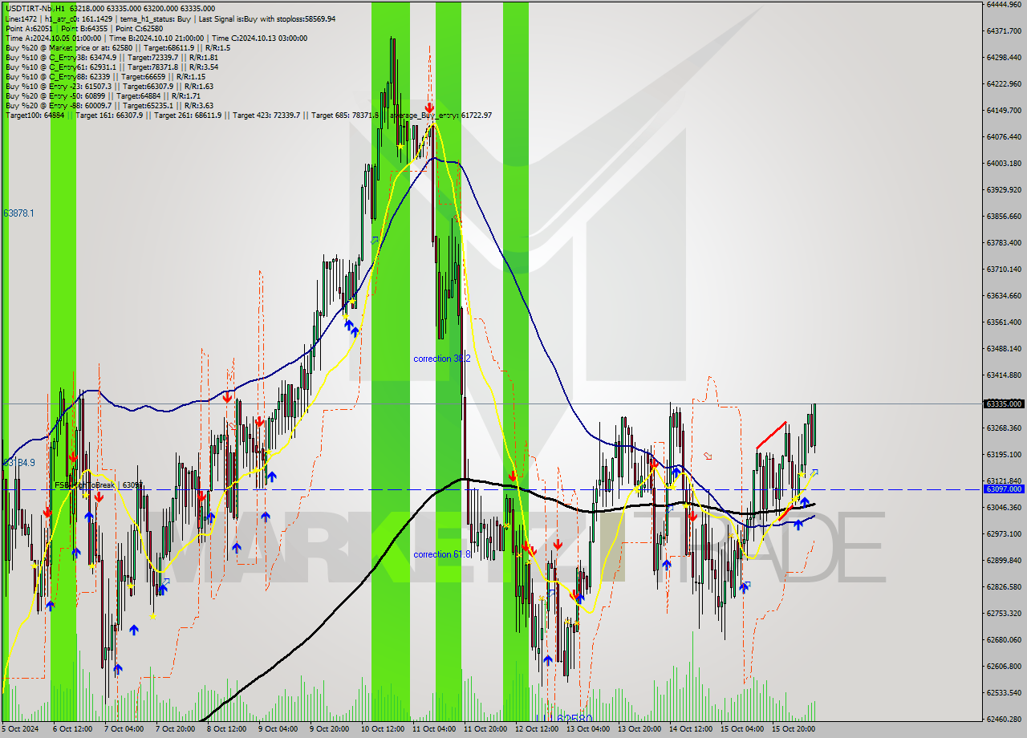The image size is (1027, 738).
Task: Click the current price tag 63335.000
Action: point(1004,403)
